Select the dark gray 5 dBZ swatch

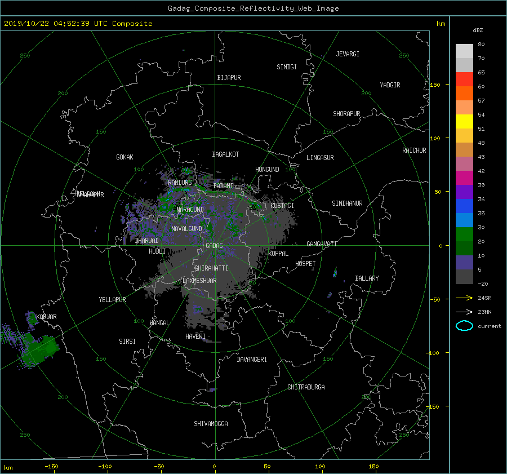(464, 277)
